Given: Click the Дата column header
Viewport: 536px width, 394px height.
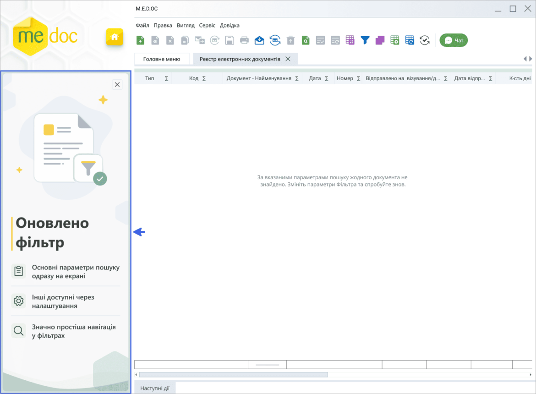Looking at the screenshot, I should coord(315,78).
